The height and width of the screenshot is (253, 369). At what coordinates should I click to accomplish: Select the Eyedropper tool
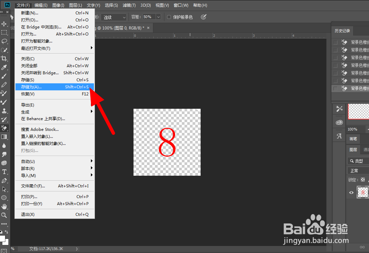pos(4,67)
